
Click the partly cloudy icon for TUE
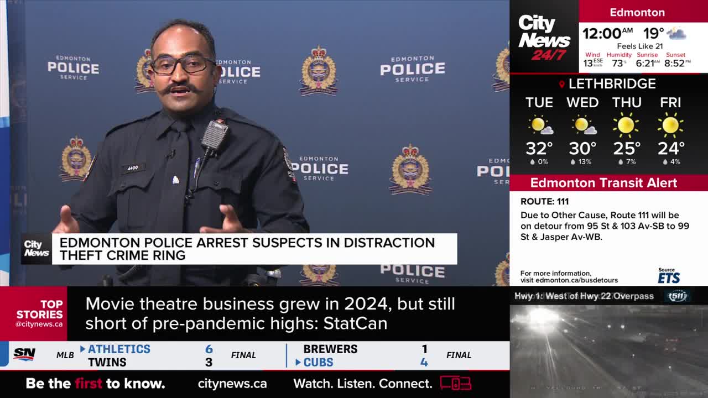pos(540,126)
